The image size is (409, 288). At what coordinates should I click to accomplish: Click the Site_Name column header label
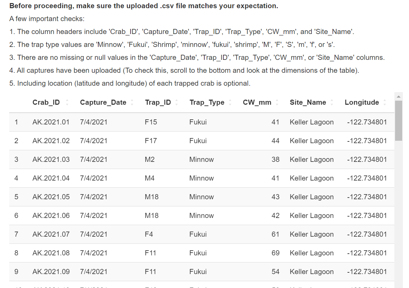308,102
